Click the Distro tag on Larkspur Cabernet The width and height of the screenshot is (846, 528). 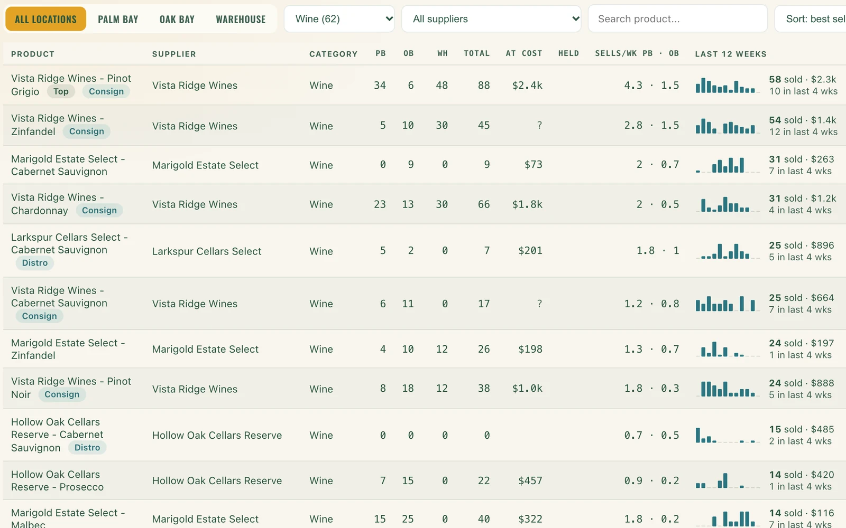coord(35,263)
